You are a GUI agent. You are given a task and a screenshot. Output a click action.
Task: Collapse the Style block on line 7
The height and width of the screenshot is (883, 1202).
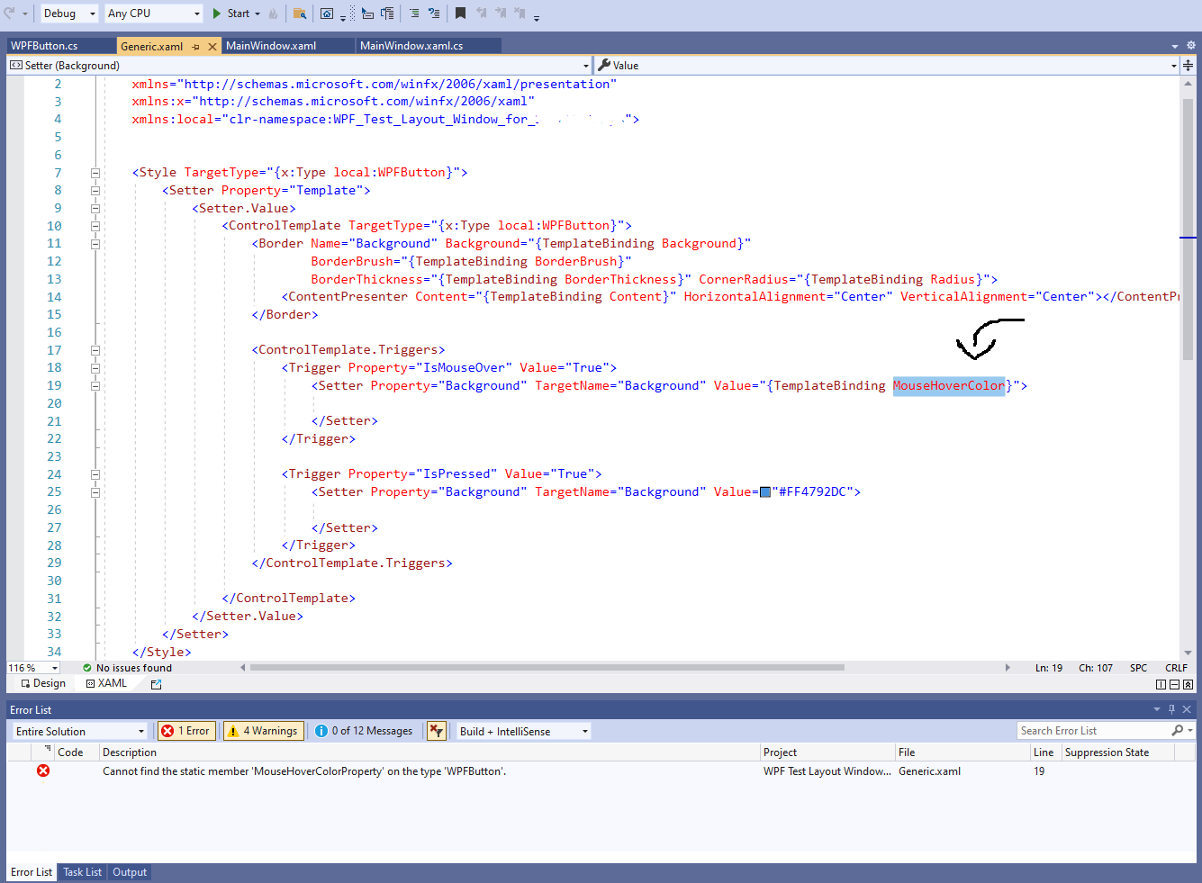(x=95, y=173)
